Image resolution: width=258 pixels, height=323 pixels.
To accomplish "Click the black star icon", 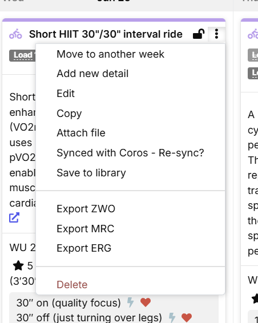I will click(18, 265).
